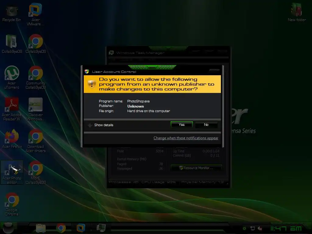Click Resource Monitor button in Task Manager
Screen dimensions: 312x234
196,168
